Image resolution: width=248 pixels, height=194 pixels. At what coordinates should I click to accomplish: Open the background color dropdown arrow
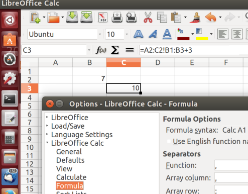click(211, 34)
